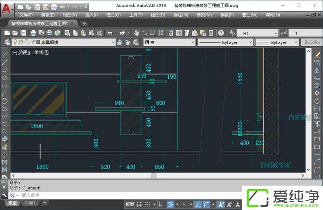This screenshot has width=323, height=210.
Task: Select the Offset modify tool
Action: pos(317,78)
